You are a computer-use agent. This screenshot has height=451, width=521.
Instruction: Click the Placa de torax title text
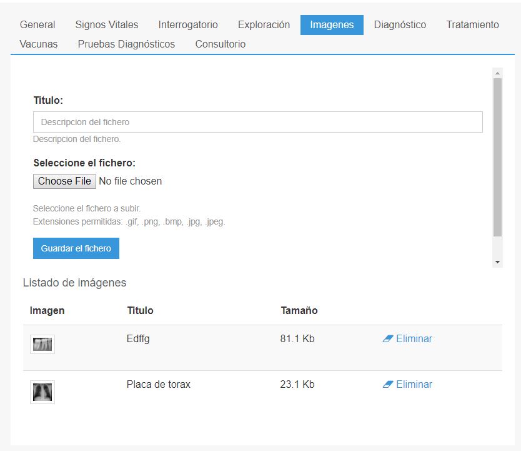coord(159,385)
